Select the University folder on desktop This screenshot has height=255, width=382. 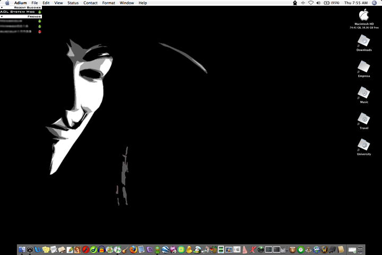(364, 147)
